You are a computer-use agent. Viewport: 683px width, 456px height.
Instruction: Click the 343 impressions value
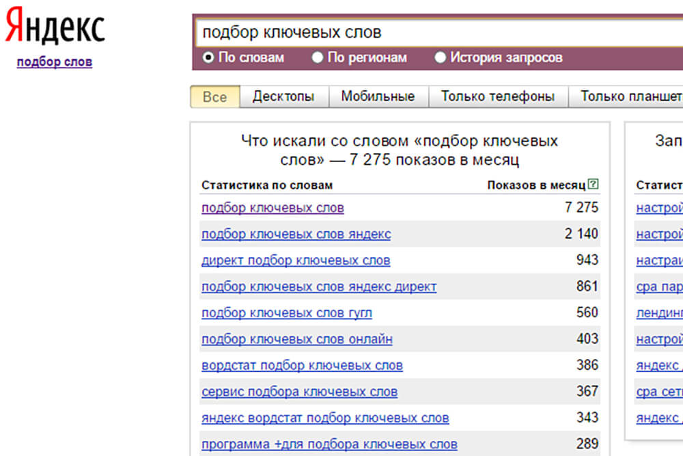click(587, 417)
